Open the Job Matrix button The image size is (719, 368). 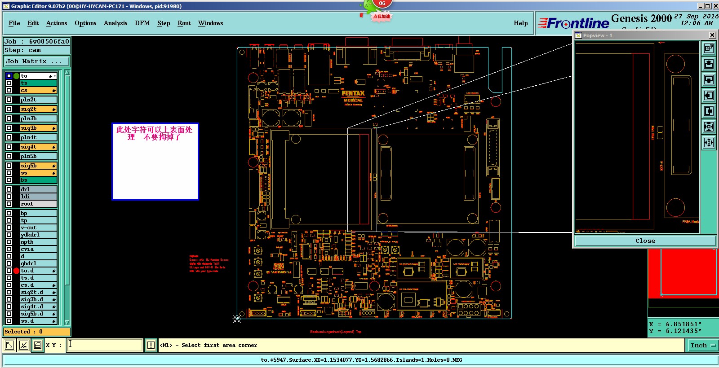pyautogui.click(x=37, y=61)
